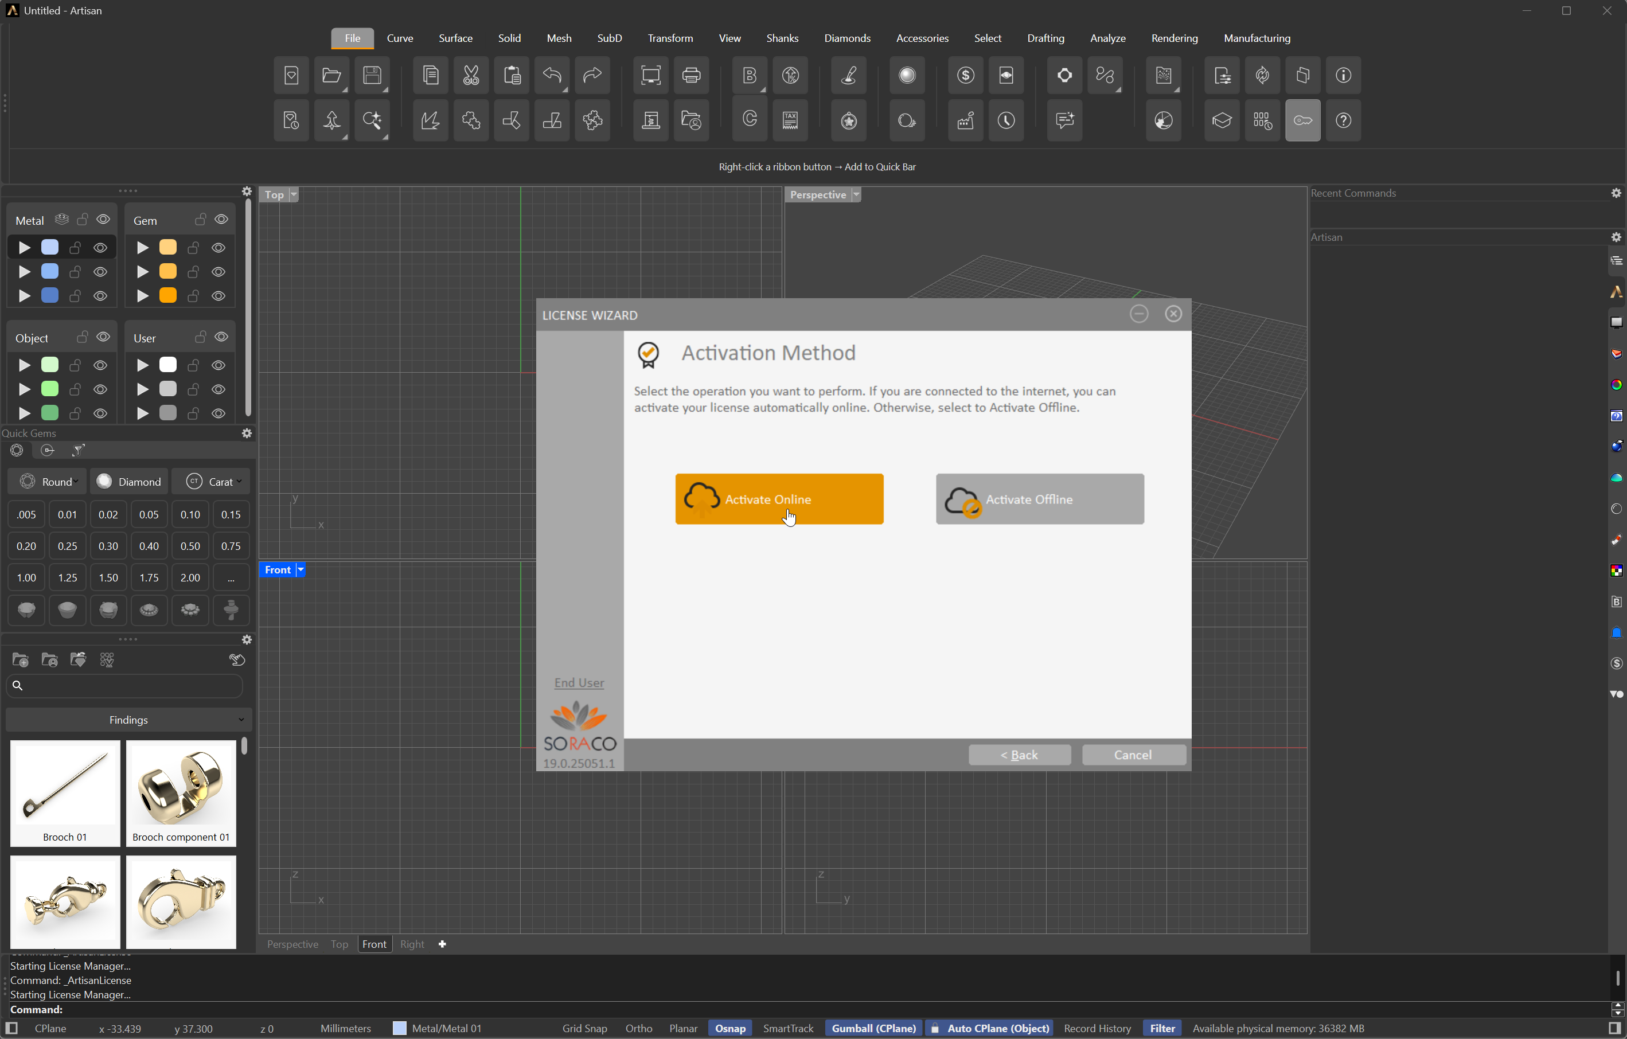Click the factory icon in the ribbon

(966, 120)
